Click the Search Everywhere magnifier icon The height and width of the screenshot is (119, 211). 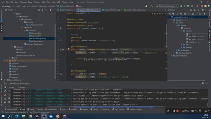pyautogui.click(x=202, y=6)
